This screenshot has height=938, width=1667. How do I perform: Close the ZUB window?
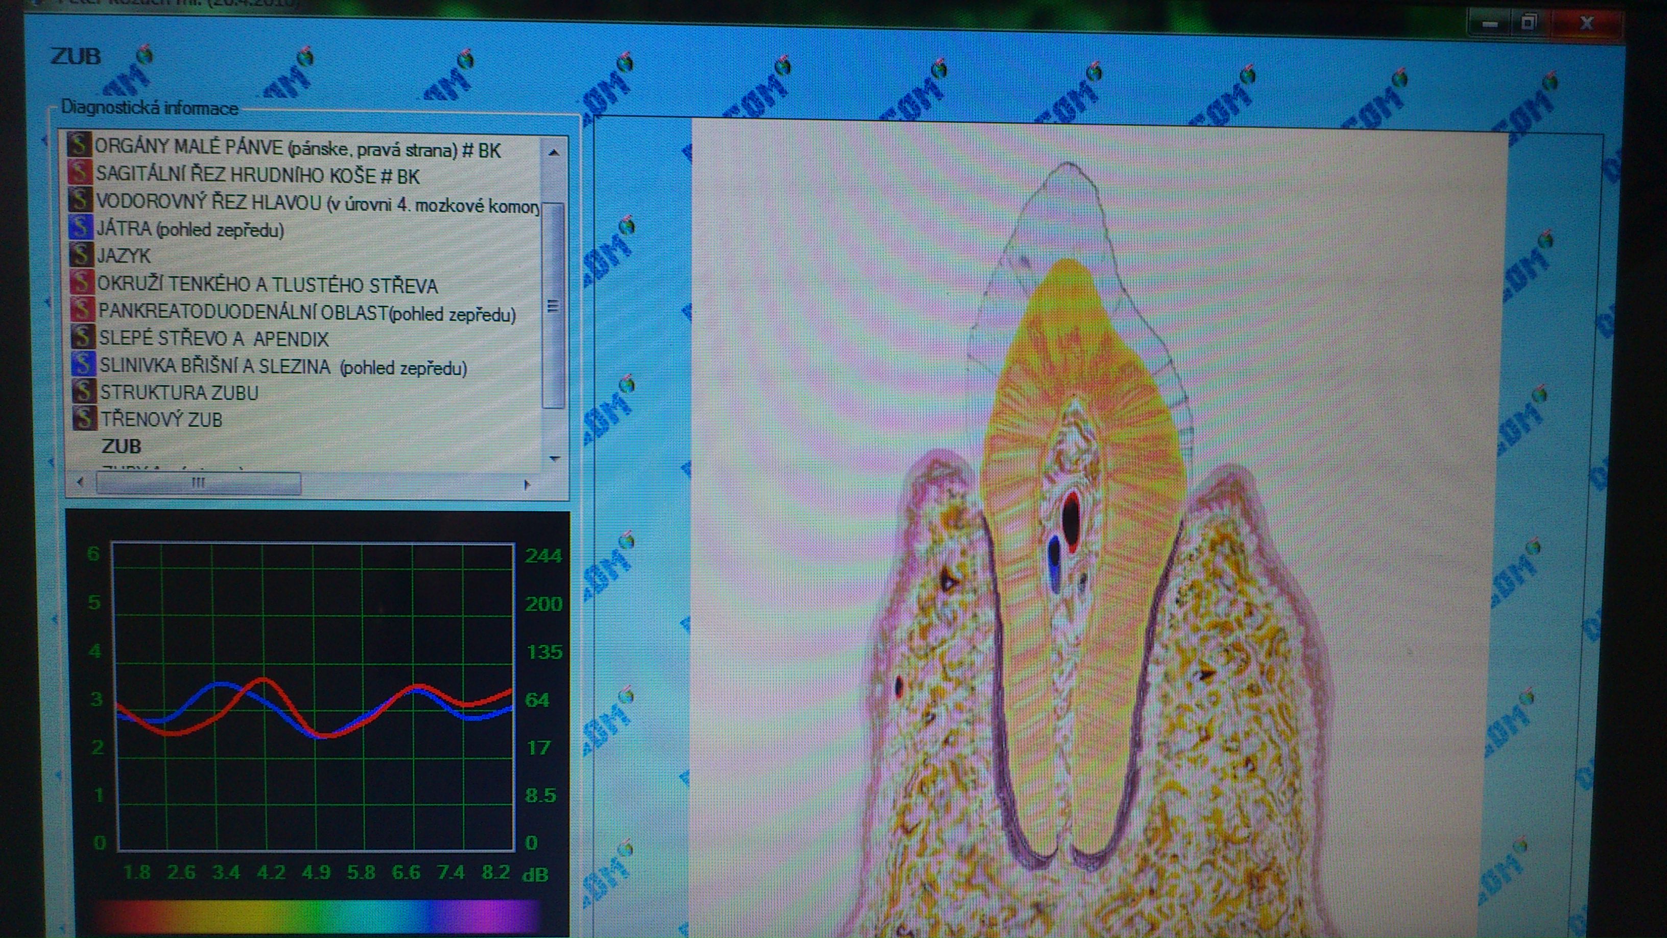(x=1587, y=24)
